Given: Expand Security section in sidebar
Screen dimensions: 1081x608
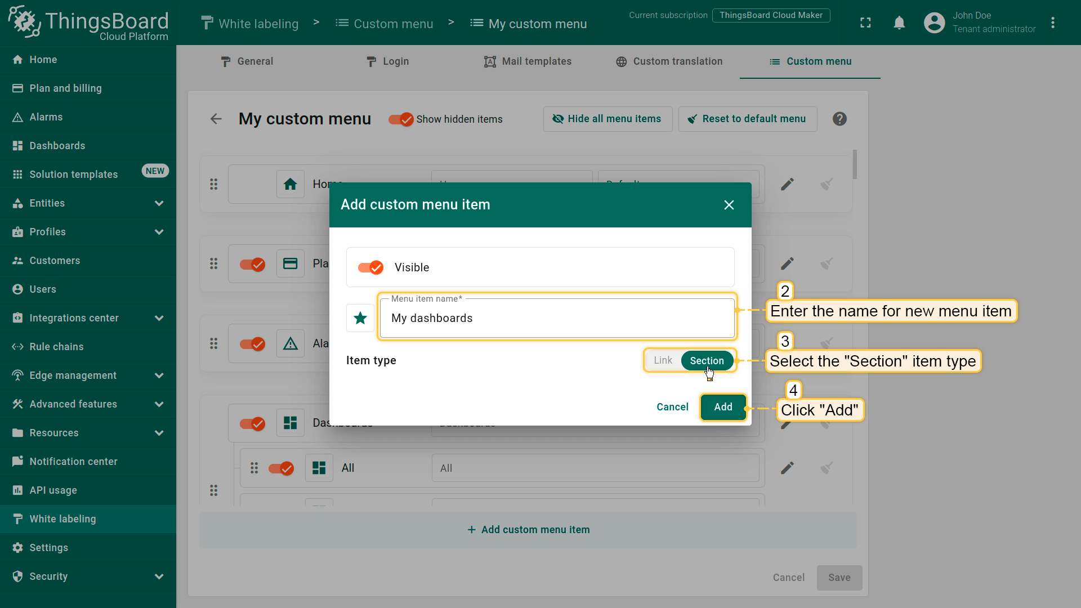Looking at the screenshot, I should [159, 576].
